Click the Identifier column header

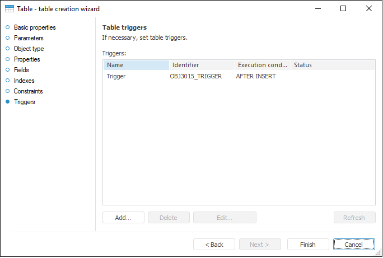coord(202,65)
